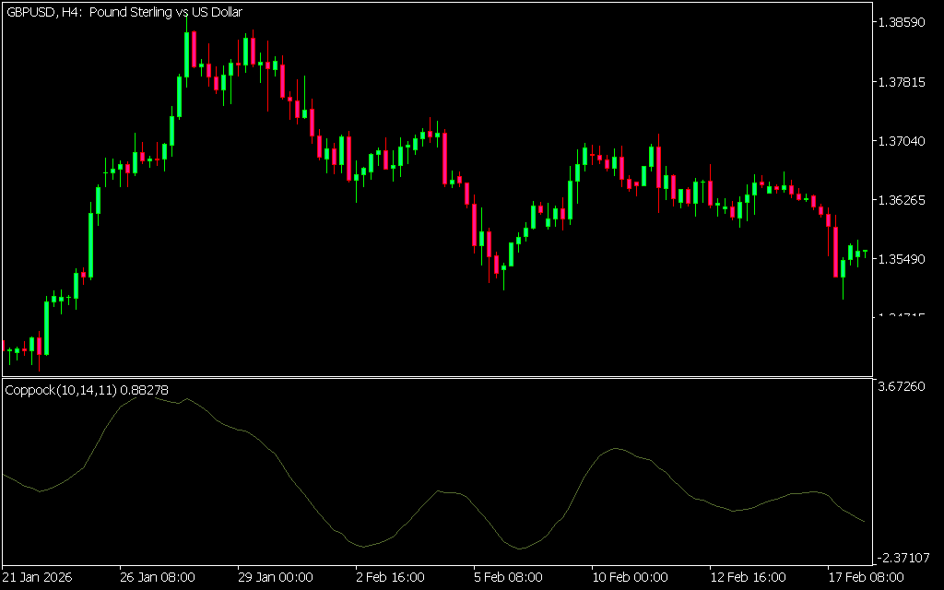Select the 1.36265 price scale label
Image resolution: width=944 pixels, height=590 pixels.
click(903, 200)
